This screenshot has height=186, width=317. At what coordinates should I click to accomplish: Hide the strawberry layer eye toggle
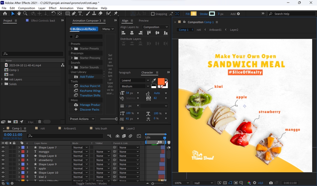coord(3,160)
